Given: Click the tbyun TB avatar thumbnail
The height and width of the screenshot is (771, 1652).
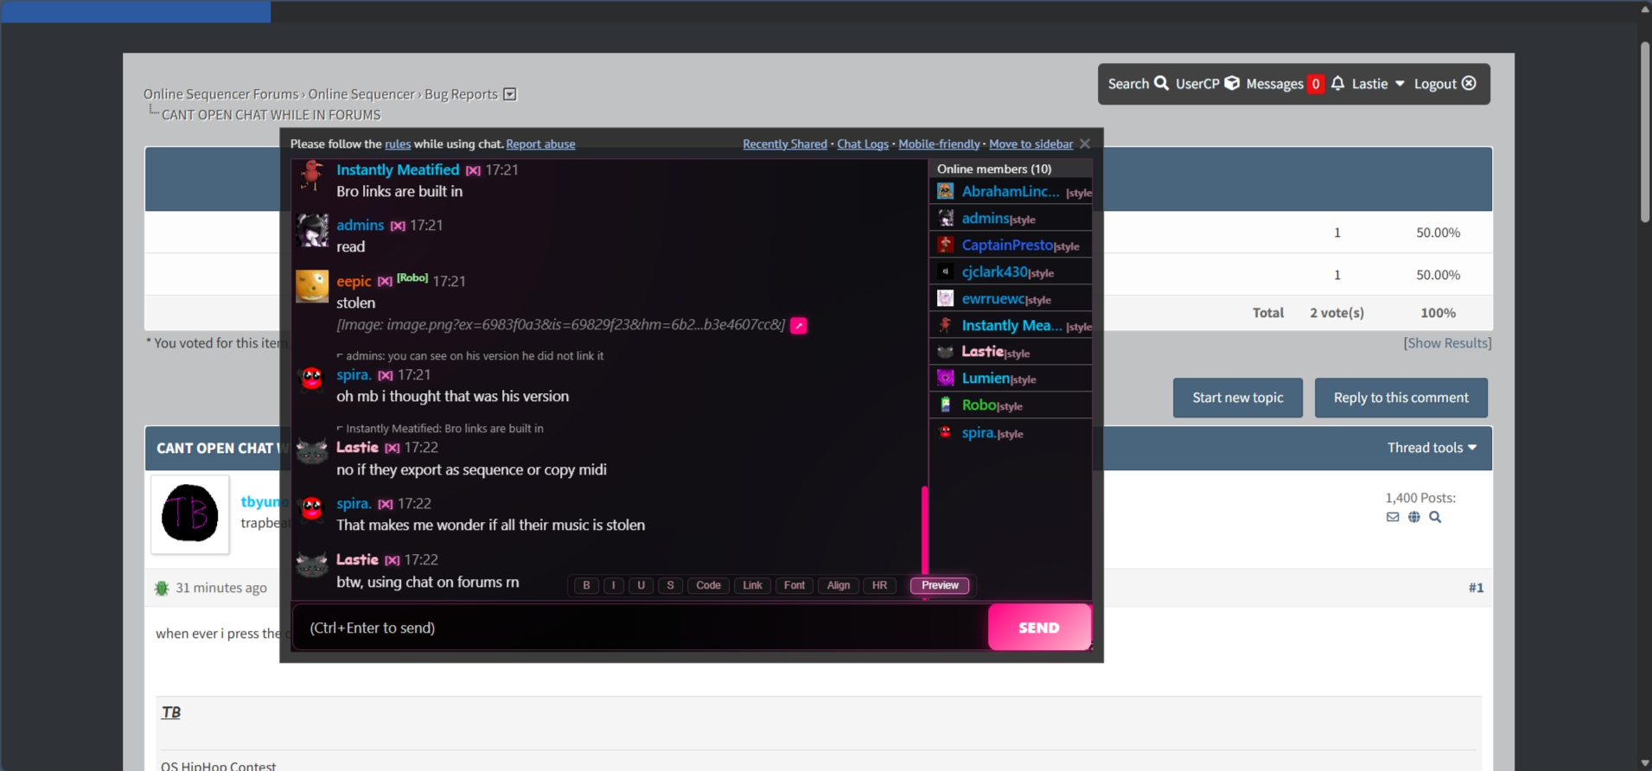Looking at the screenshot, I should (x=190, y=514).
